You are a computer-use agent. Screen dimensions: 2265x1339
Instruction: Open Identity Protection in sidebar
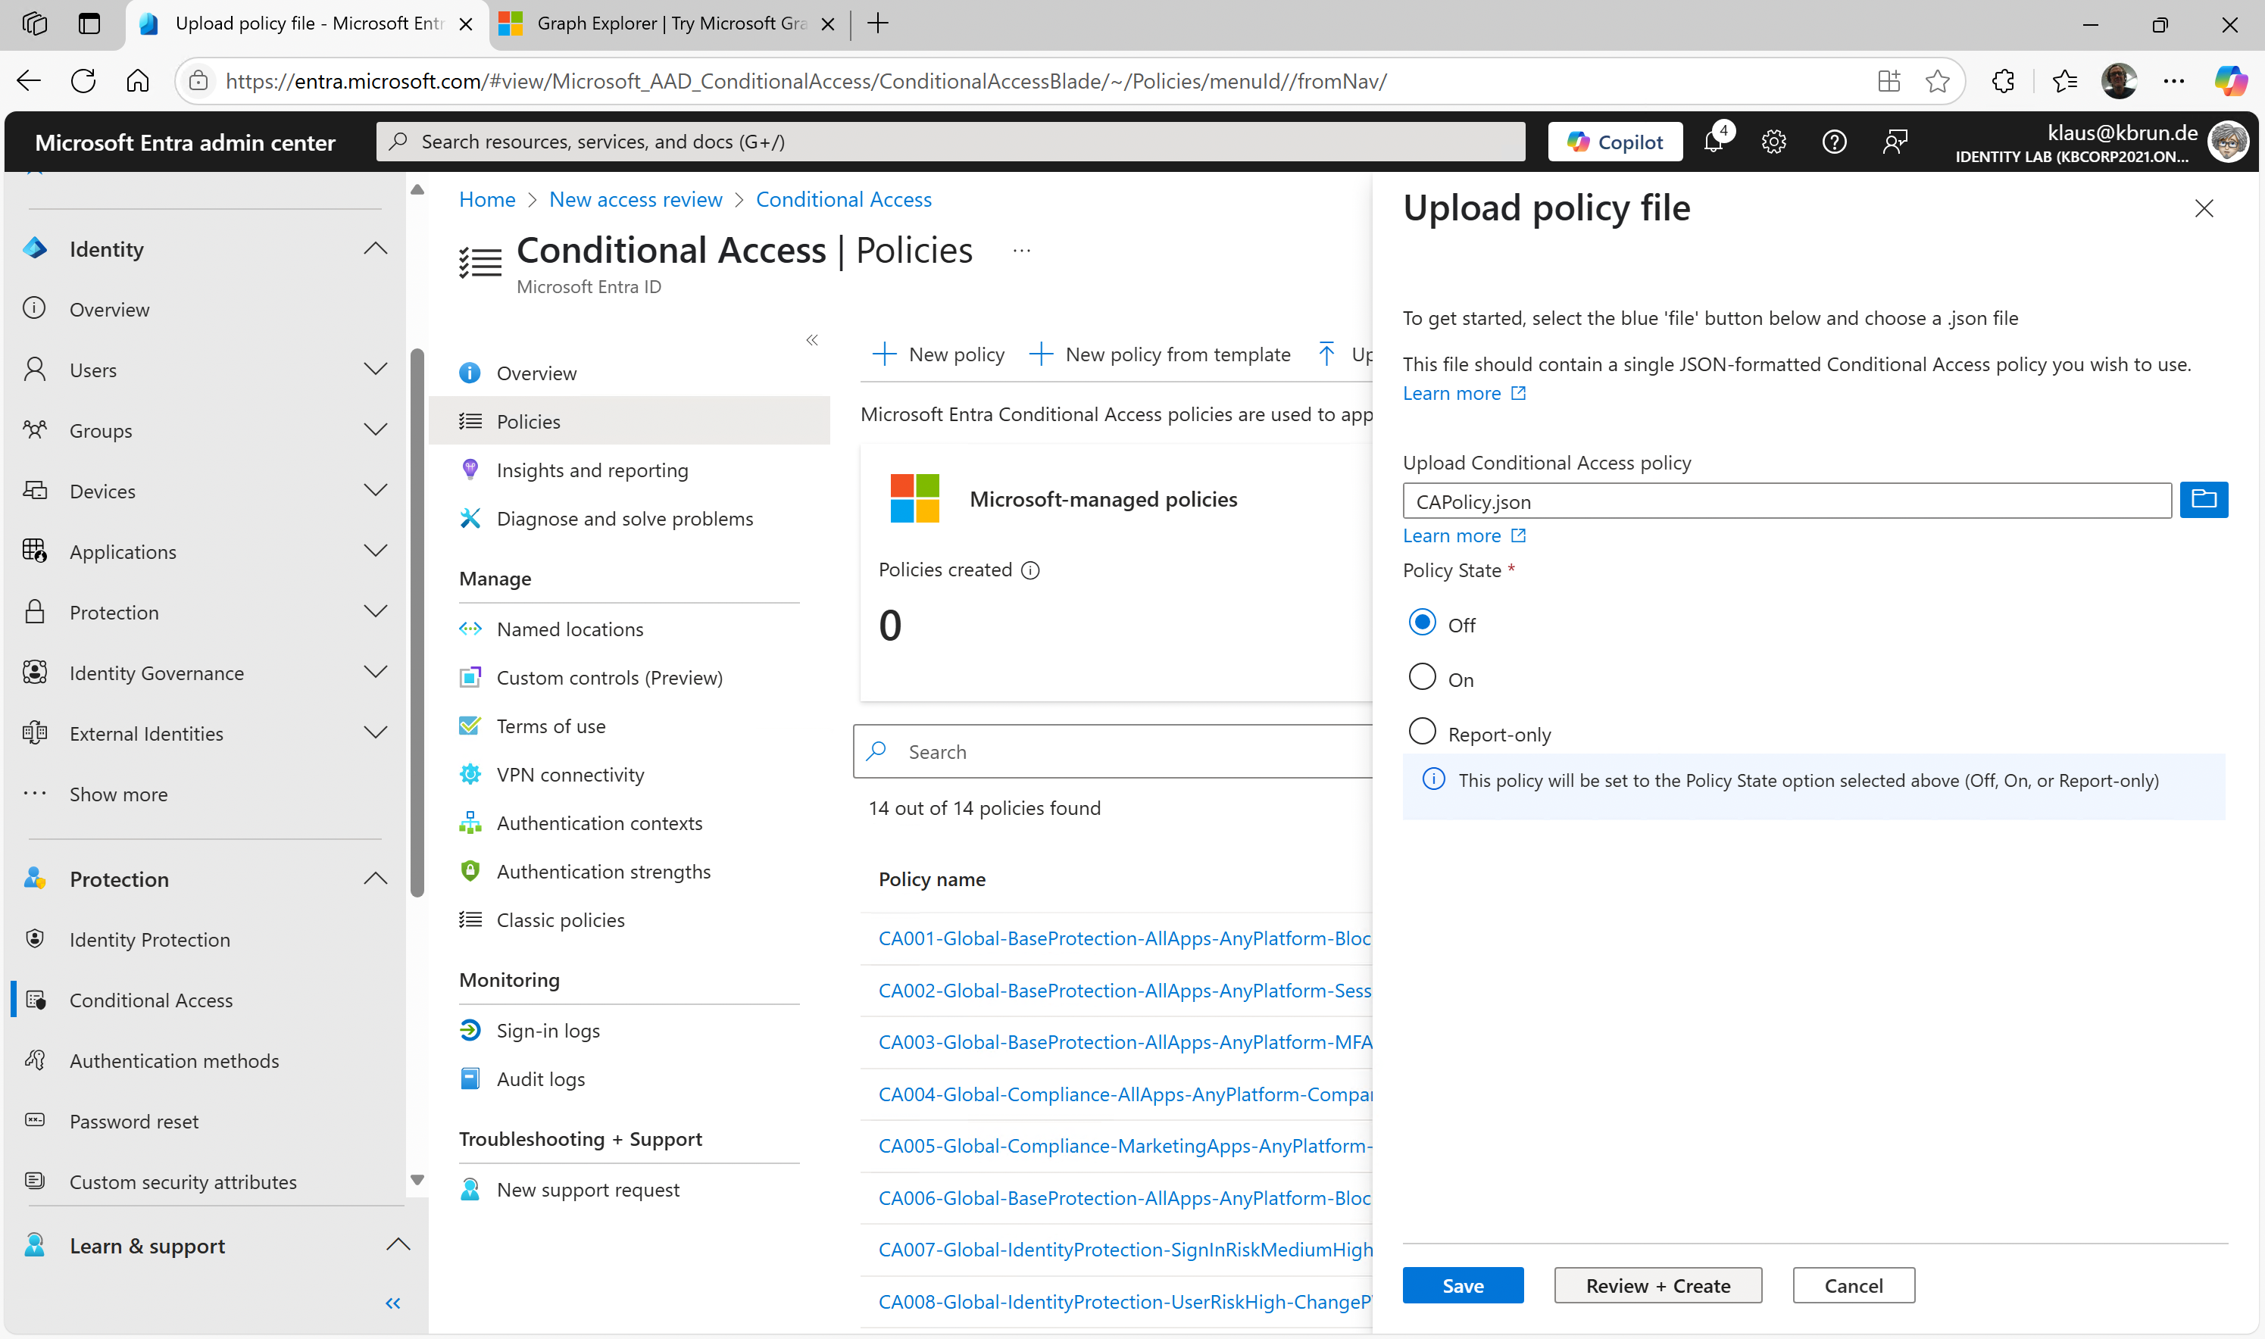coord(150,939)
